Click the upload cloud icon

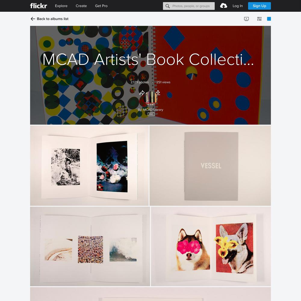tap(223, 6)
